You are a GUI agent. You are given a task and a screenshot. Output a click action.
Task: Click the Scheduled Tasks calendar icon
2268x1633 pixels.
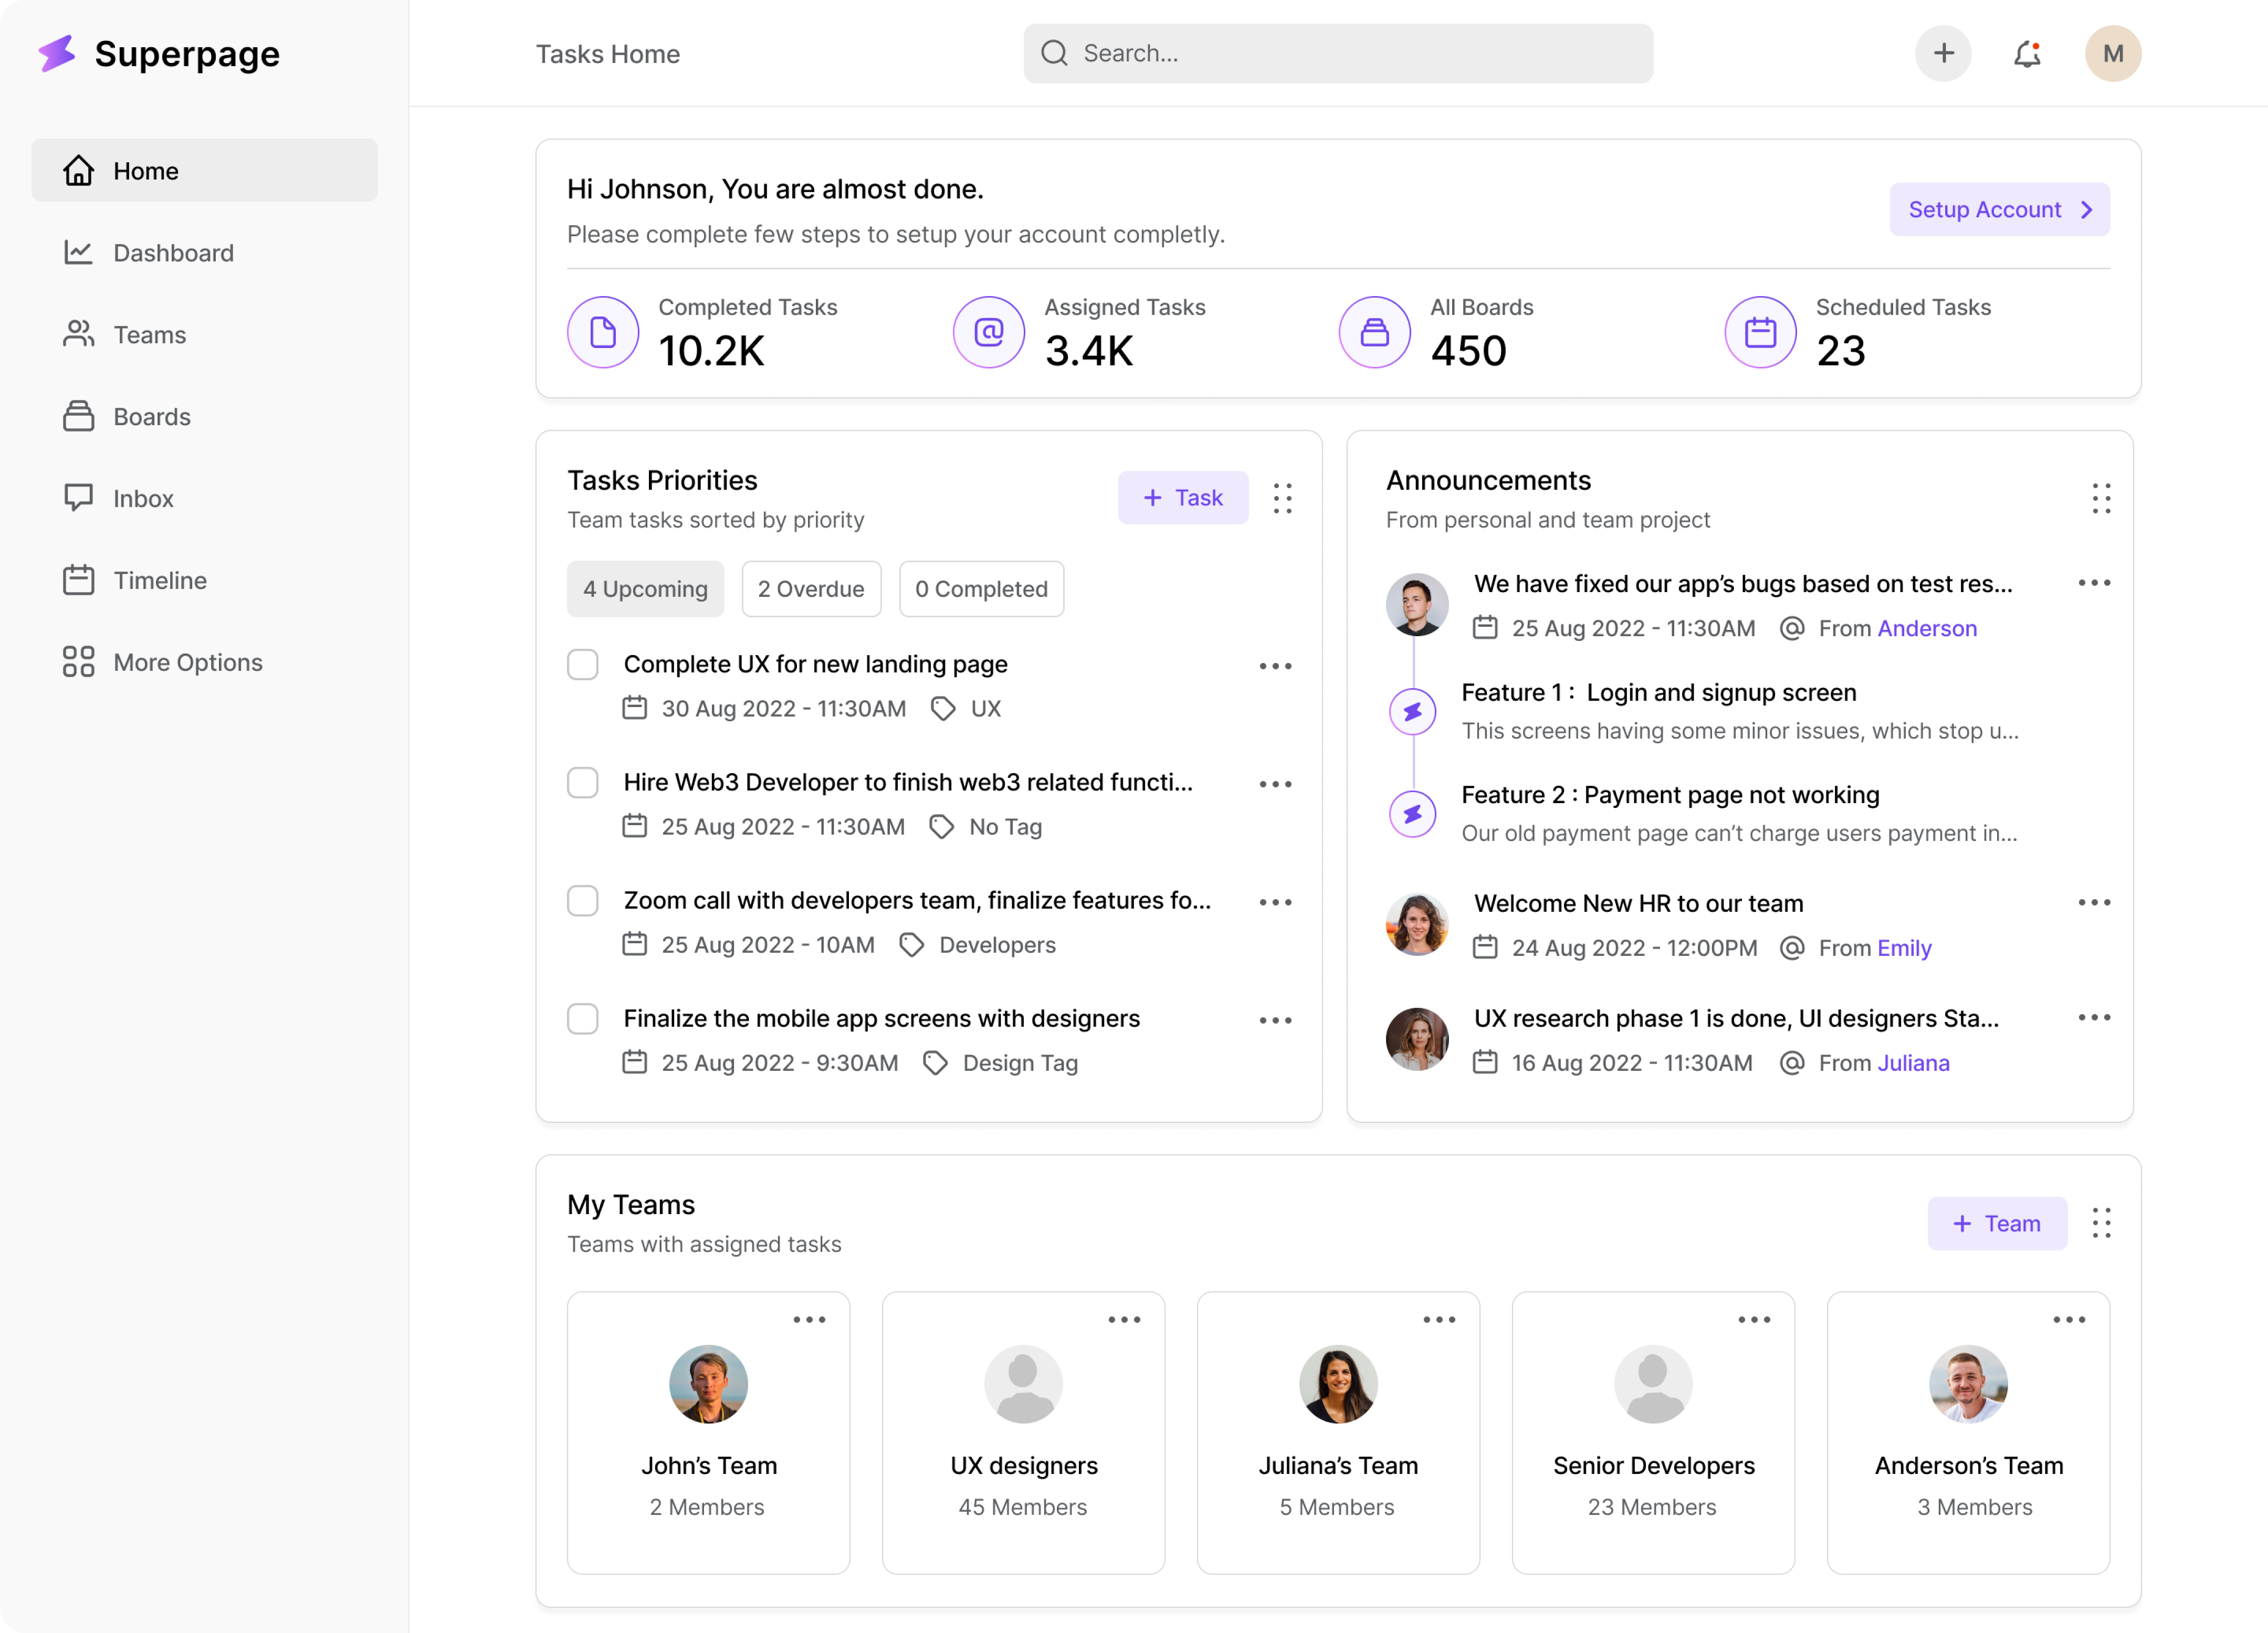[x=1760, y=332]
